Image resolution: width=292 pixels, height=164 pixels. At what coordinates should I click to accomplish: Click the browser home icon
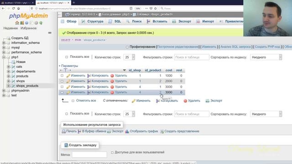pyautogui.click(x=18, y=8)
